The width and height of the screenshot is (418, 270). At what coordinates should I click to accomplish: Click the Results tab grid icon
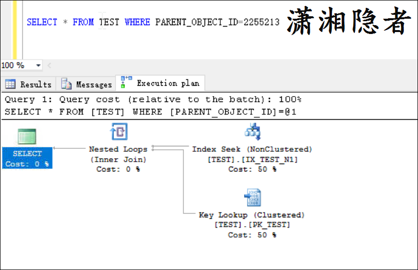click(10, 84)
